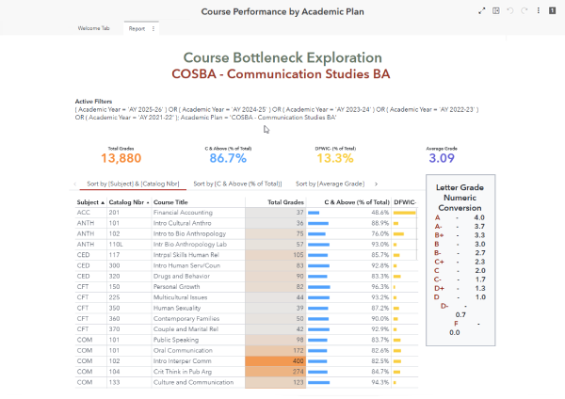Image resolution: width=565 pixels, height=399 pixels.
Task: Expand the report to full screen
Action: (x=482, y=10)
